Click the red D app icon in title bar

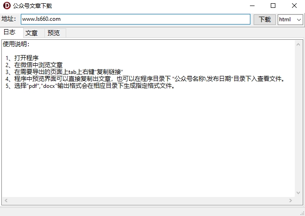(x=6, y=6)
